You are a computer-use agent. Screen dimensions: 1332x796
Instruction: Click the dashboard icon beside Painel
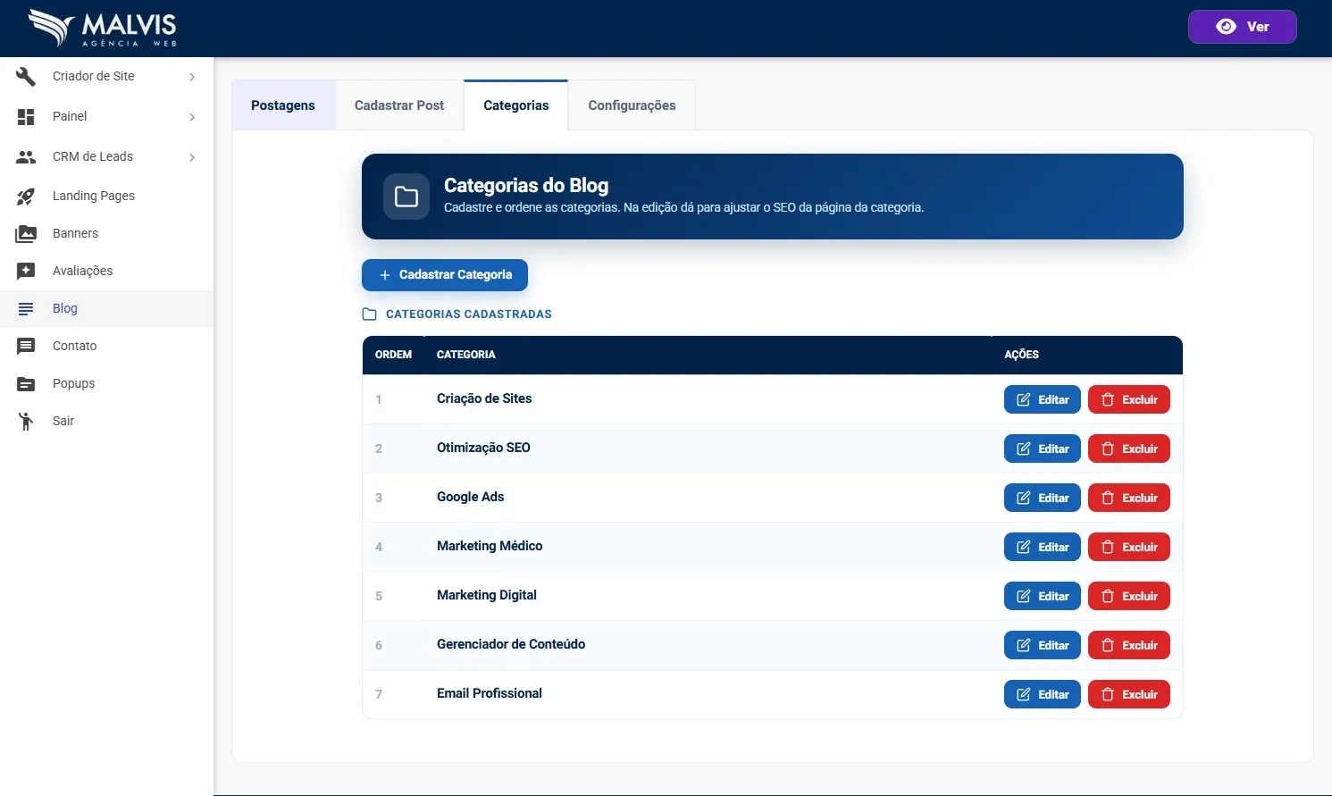26,116
